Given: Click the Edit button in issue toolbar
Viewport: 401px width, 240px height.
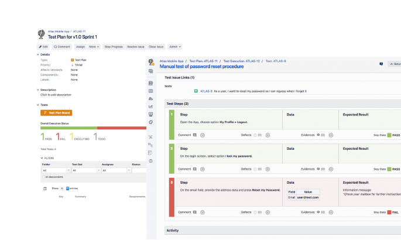Looking at the screenshot, I should [43, 46].
